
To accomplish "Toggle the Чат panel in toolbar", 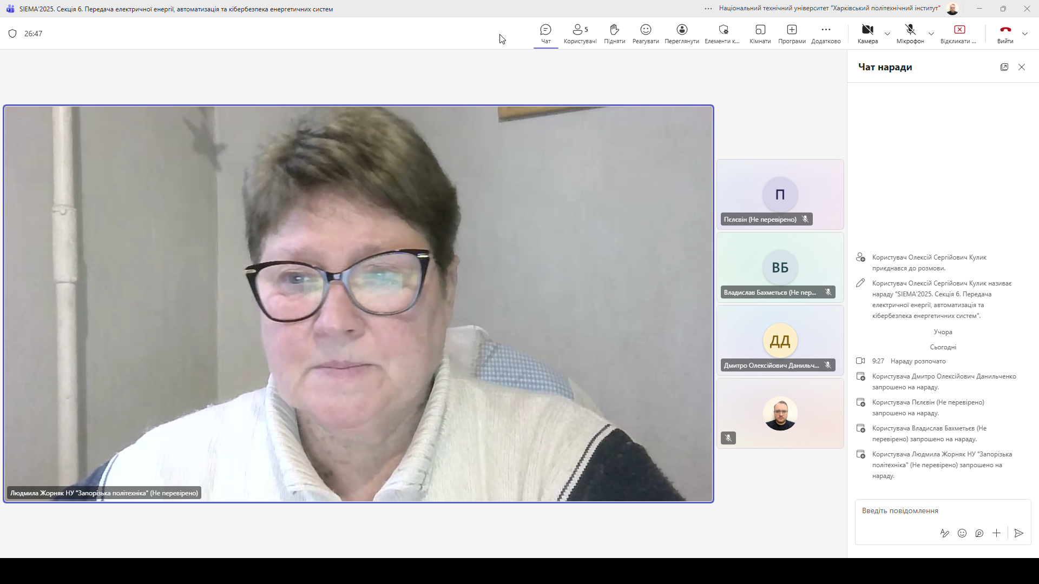I will point(545,34).
